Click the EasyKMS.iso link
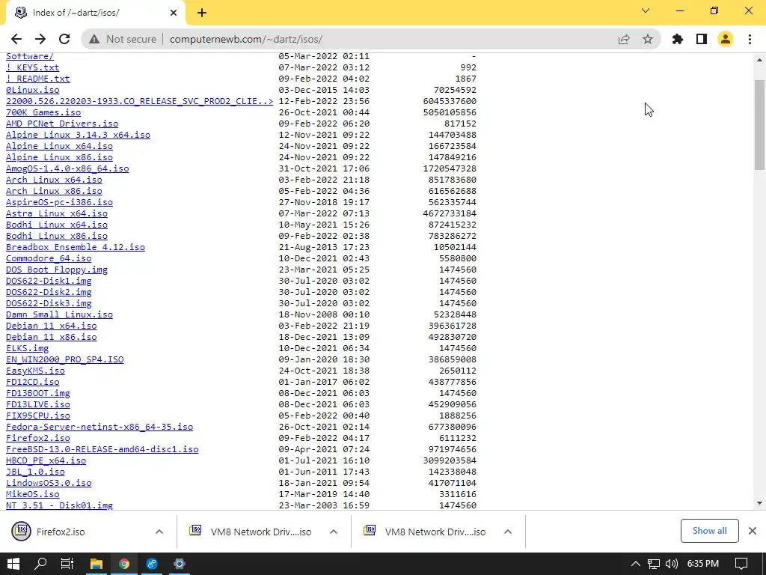 [35, 371]
